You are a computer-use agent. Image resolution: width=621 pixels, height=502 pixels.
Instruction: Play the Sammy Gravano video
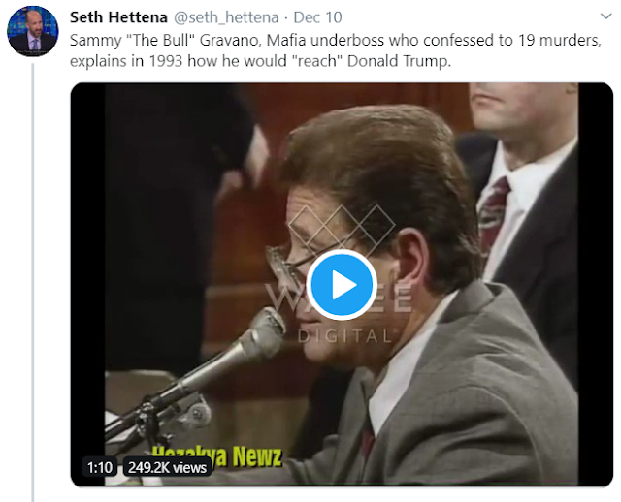click(x=342, y=284)
